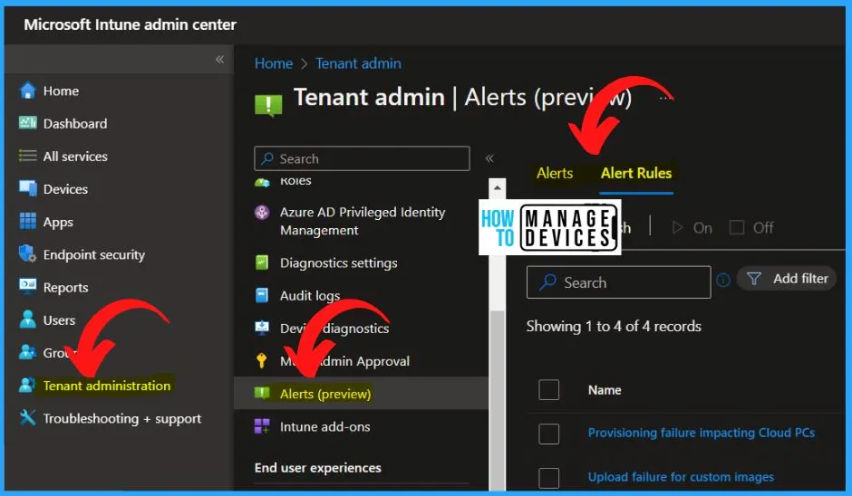Click the Name column header
This screenshot has height=496, width=852.
[x=605, y=390]
